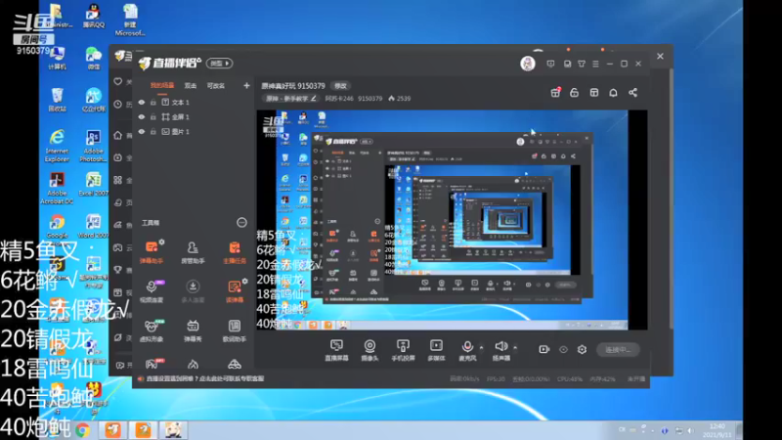Viewport: 782px width, 440px height.
Task: Click the 修改 button beside room title
Action: (x=340, y=86)
